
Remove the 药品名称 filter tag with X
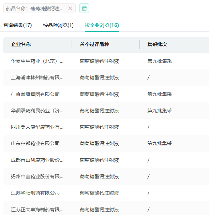(70, 8)
